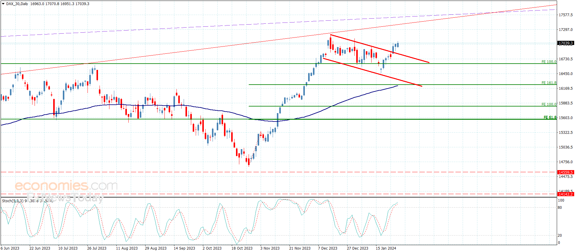
Task: Click the 27 Dec 2023 date label
Action: click(x=357, y=248)
